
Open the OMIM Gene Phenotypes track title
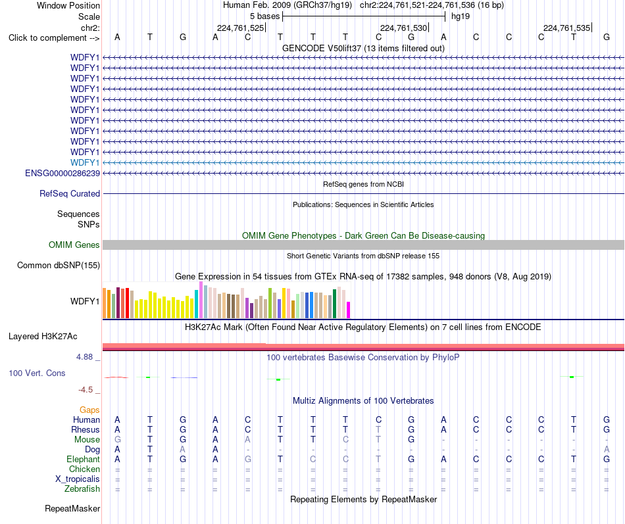(x=363, y=235)
